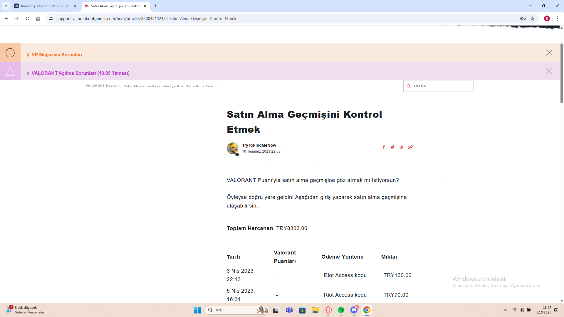
Task: Share article on Facebook icon
Action: 384,147
